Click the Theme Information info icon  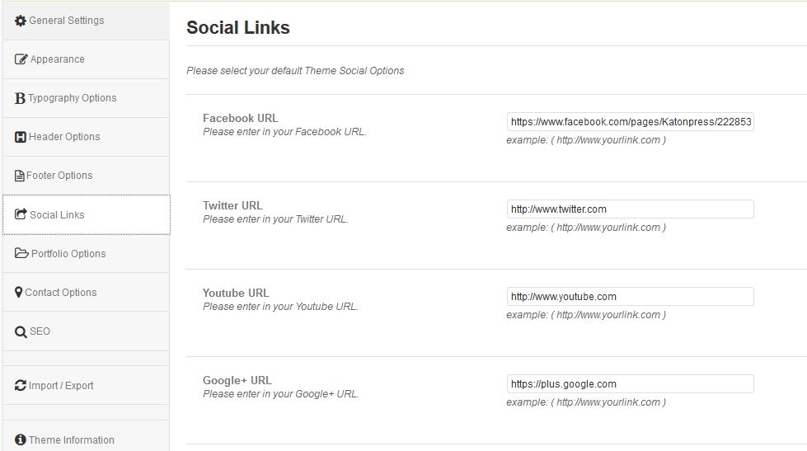(x=21, y=439)
